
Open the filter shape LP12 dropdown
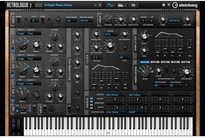click(110, 34)
